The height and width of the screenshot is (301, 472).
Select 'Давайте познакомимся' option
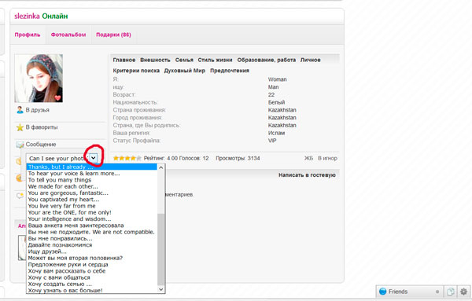(92, 245)
